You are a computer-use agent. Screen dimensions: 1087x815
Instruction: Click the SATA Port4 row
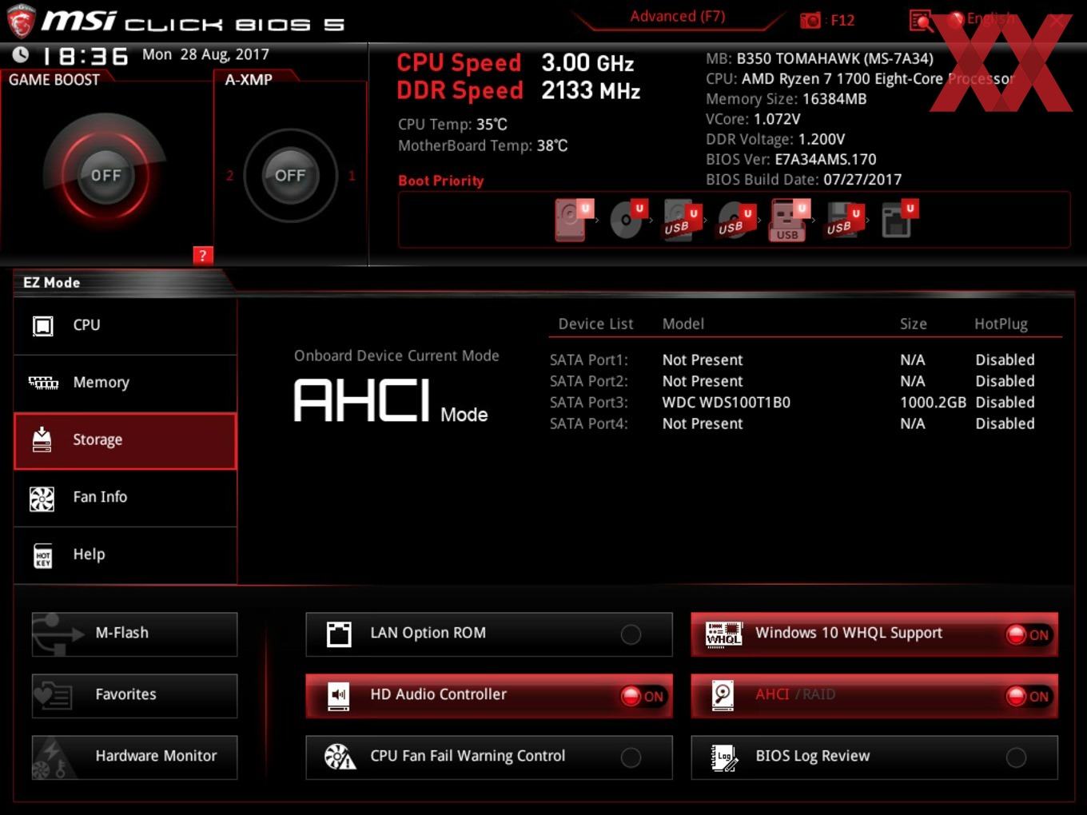pyautogui.click(x=792, y=424)
